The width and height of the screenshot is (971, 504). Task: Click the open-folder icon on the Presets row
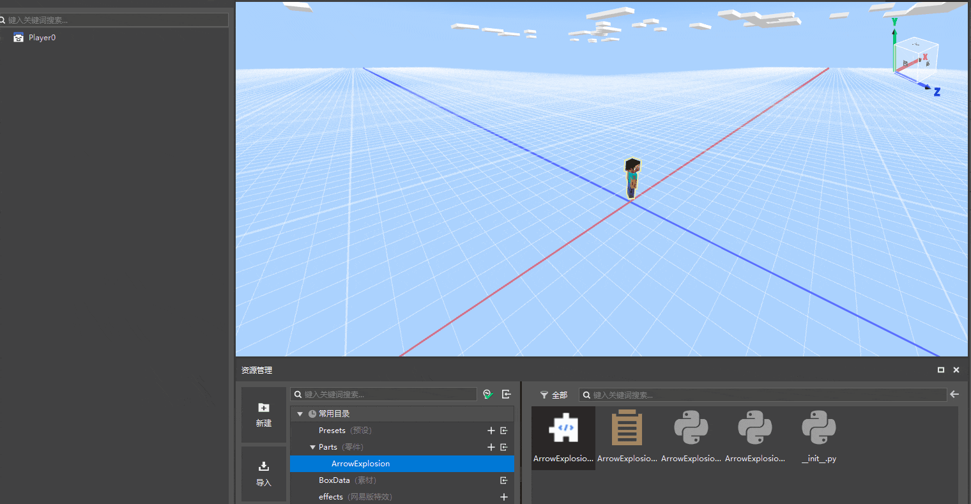coord(504,431)
